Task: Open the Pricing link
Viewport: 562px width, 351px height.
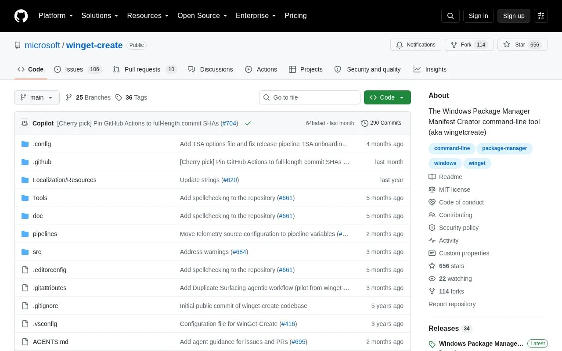Action: (x=295, y=16)
